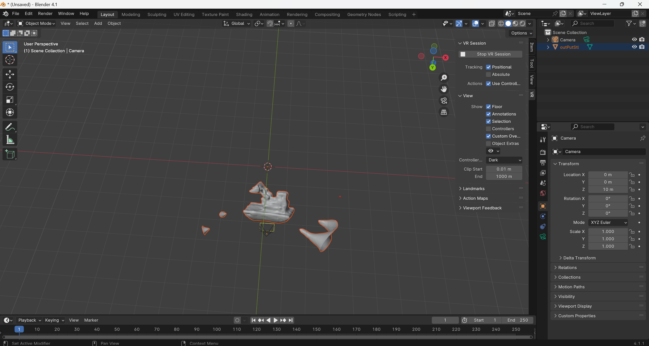Switch to orthographic/perspective grid view icon

[x=444, y=112]
